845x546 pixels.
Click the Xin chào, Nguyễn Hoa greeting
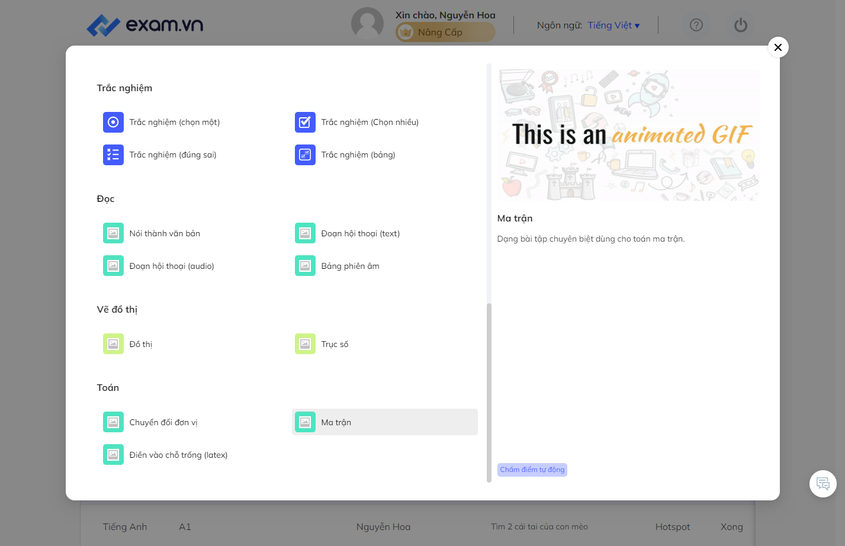[x=445, y=15]
